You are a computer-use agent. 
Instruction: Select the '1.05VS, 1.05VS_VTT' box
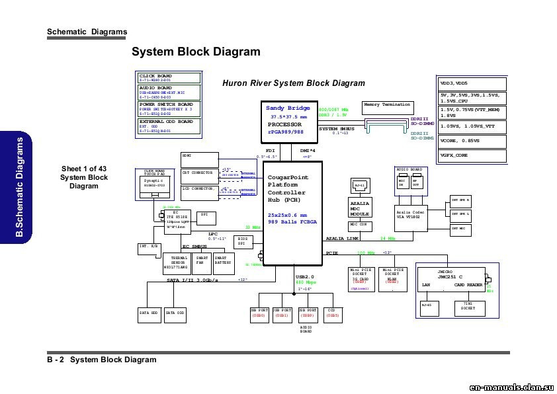pyautogui.click(x=473, y=127)
